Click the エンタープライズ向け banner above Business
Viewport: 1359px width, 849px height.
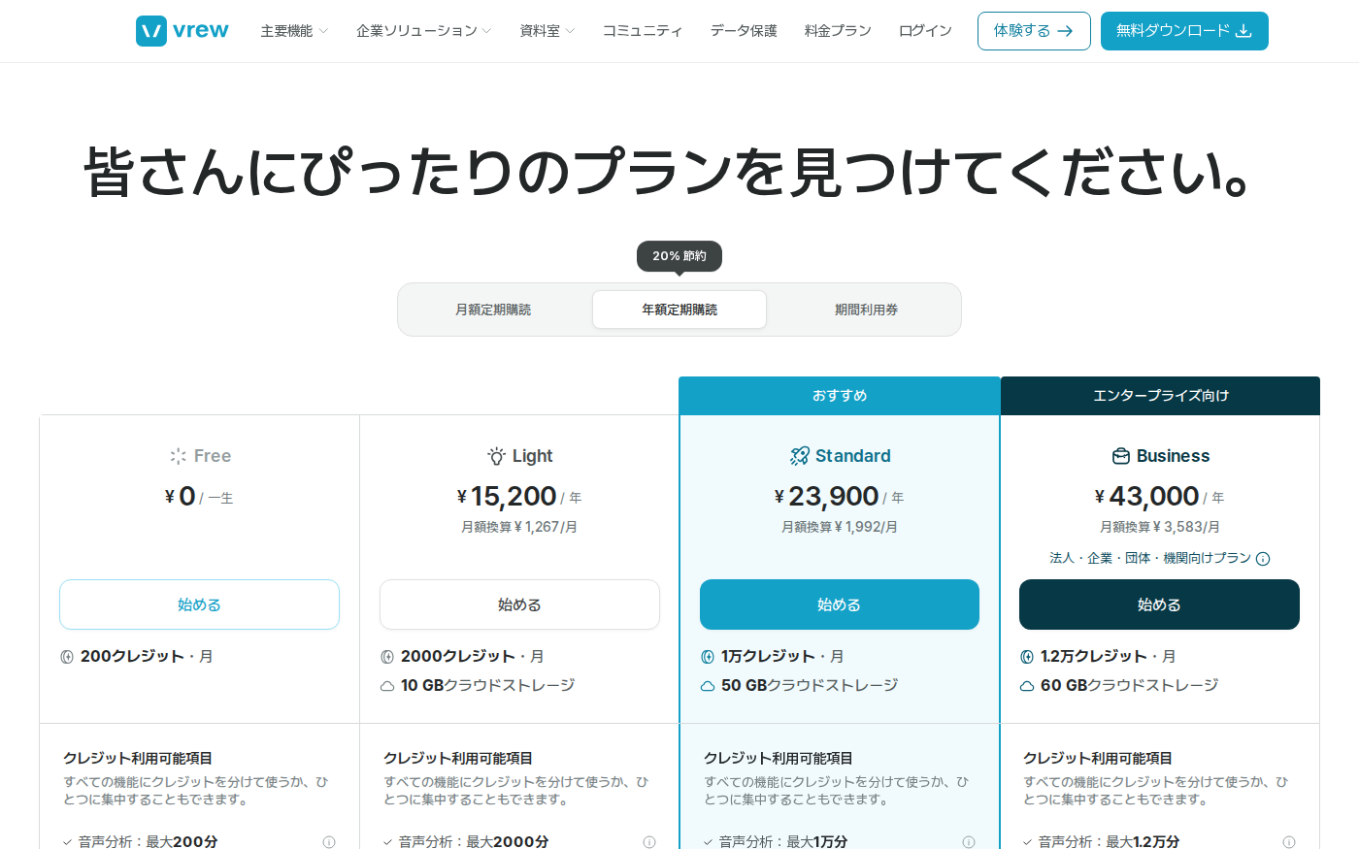tap(1160, 396)
